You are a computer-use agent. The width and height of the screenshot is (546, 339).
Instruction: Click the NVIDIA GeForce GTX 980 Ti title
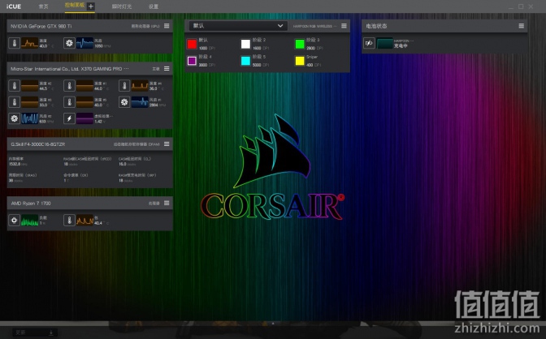click(41, 26)
